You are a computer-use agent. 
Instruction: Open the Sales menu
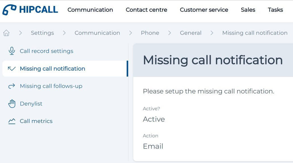click(248, 10)
